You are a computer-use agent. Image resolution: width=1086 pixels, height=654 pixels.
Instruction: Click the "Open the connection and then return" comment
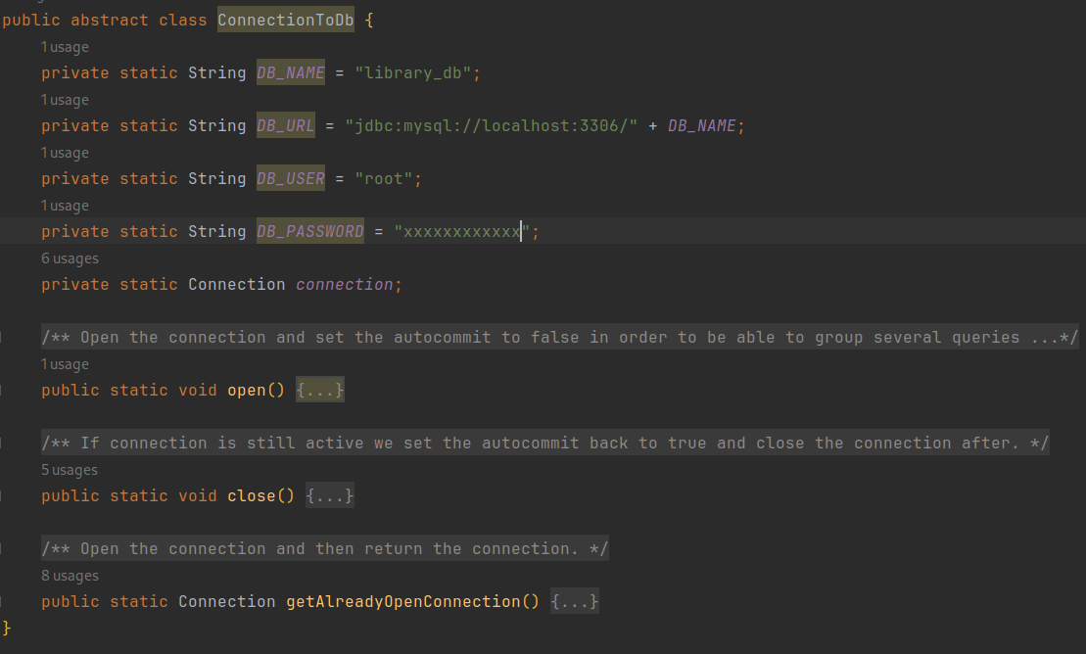[x=324, y=548]
